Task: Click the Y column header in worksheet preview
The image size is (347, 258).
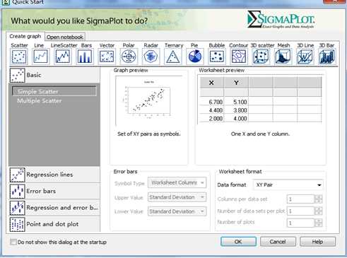Action: (236, 83)
